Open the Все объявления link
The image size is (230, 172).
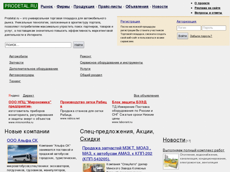coord(146,96)
